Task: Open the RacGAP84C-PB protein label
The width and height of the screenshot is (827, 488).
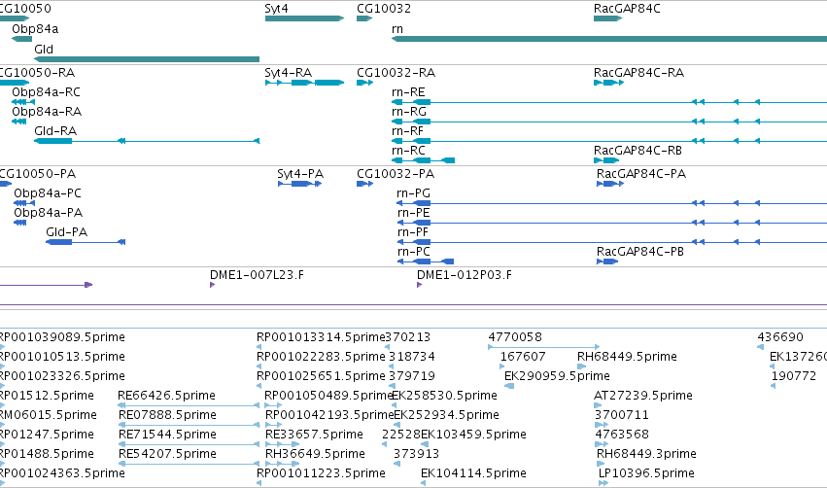Action: pyautogui.click(x=640, y=252)
